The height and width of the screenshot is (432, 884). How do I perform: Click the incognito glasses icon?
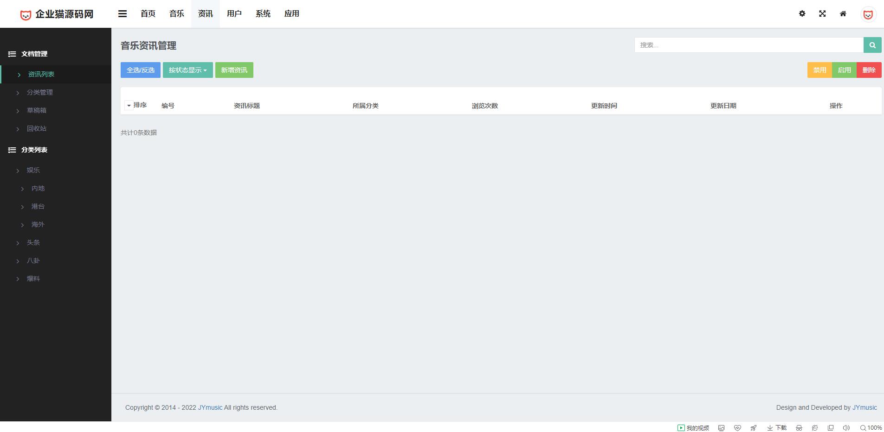coord(799,428)
